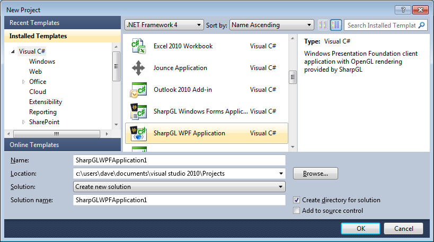Open the Recent Templates section

pyautogui.click(x=63, y=23)
